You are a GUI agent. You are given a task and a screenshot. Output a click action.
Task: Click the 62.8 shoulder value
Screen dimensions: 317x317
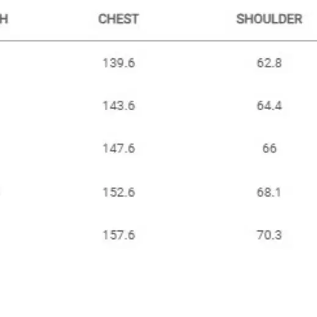pyautogui.click(x=269, y=63)
